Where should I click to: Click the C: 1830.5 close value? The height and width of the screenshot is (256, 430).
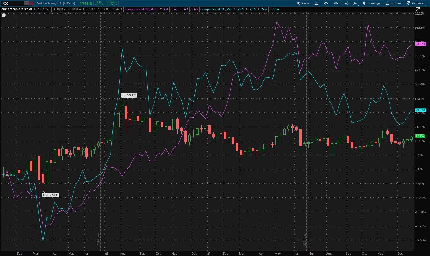pyautogui.click(x=104, y=9)
